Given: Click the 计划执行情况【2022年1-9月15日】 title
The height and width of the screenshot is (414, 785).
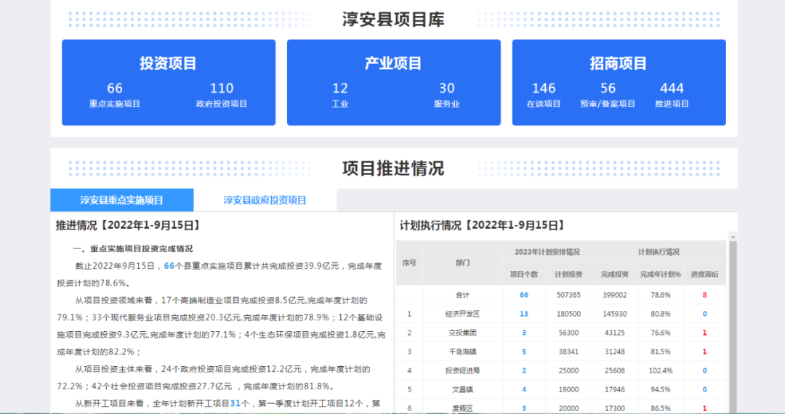Looking at the screenshot, I should 483,225.
